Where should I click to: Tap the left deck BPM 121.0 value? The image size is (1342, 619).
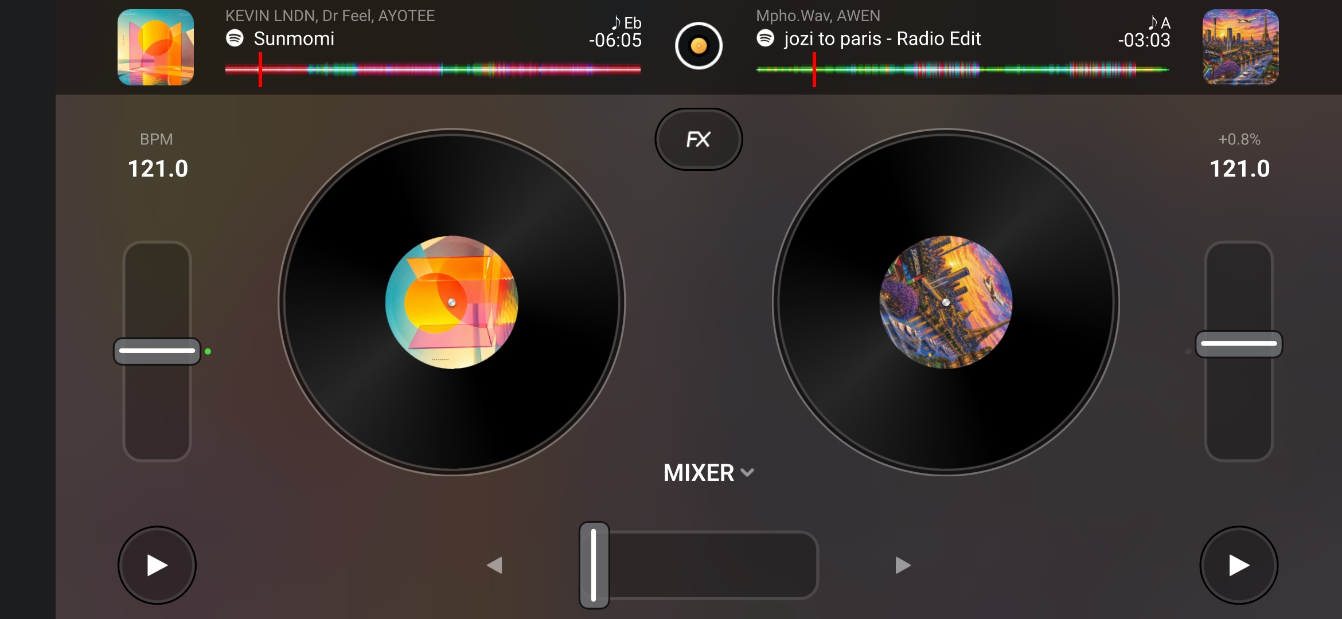[158, 169]
